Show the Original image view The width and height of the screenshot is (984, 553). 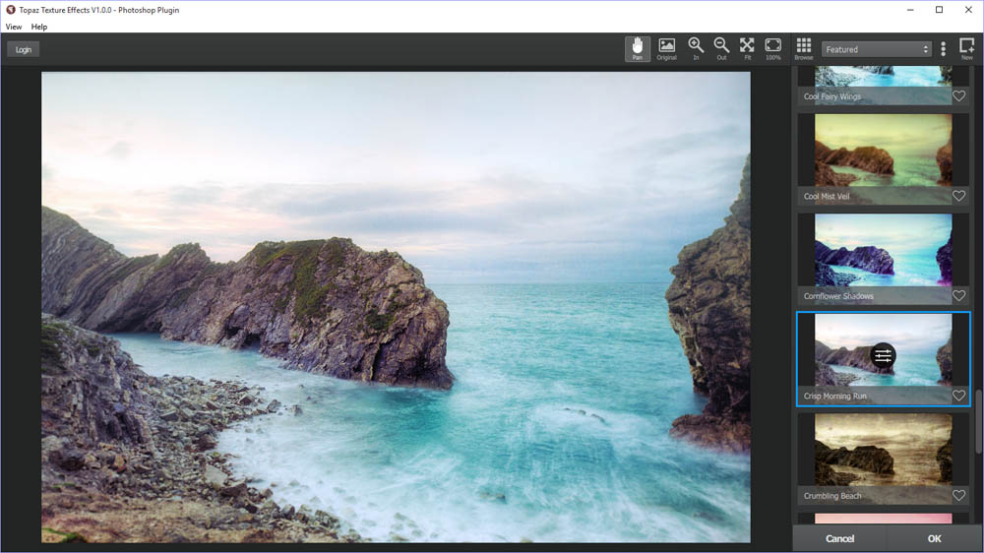coord(666,48)
